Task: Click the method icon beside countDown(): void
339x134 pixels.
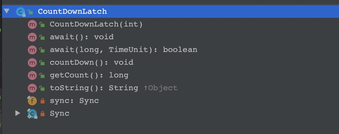Action: (32, 63)
